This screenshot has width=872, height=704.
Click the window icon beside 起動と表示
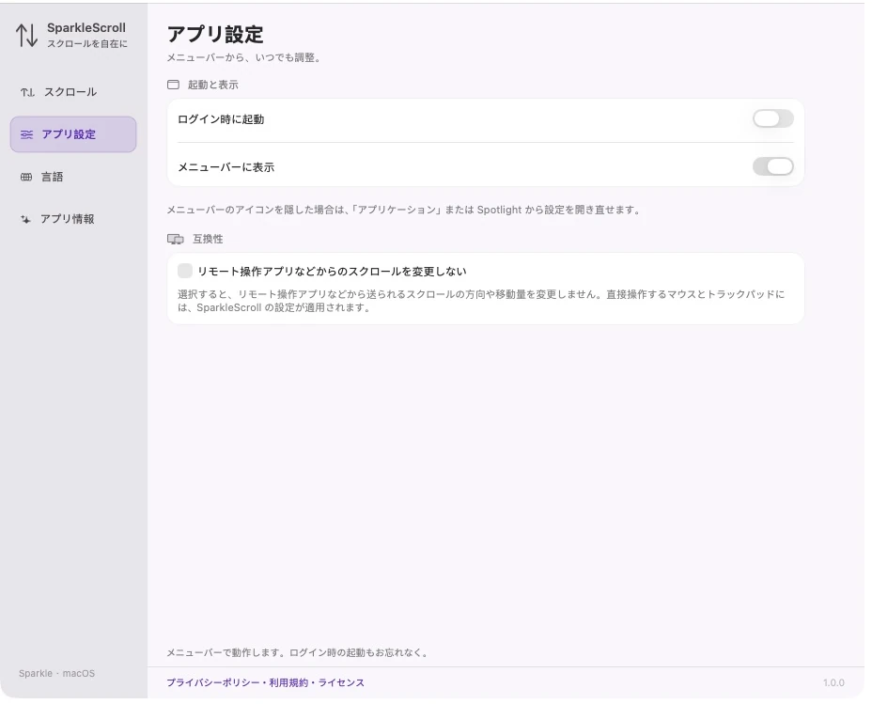coord(174,86)
